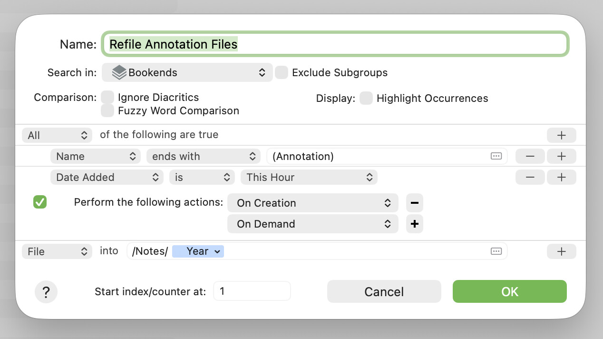Enable the Highlight Occurrences checkbox
This screenshot has height=339, width=603.
coord(366,99)
